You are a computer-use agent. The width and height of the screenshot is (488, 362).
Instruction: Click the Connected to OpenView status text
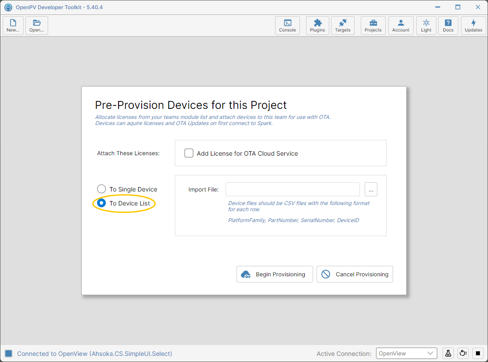tap(94, 354)
